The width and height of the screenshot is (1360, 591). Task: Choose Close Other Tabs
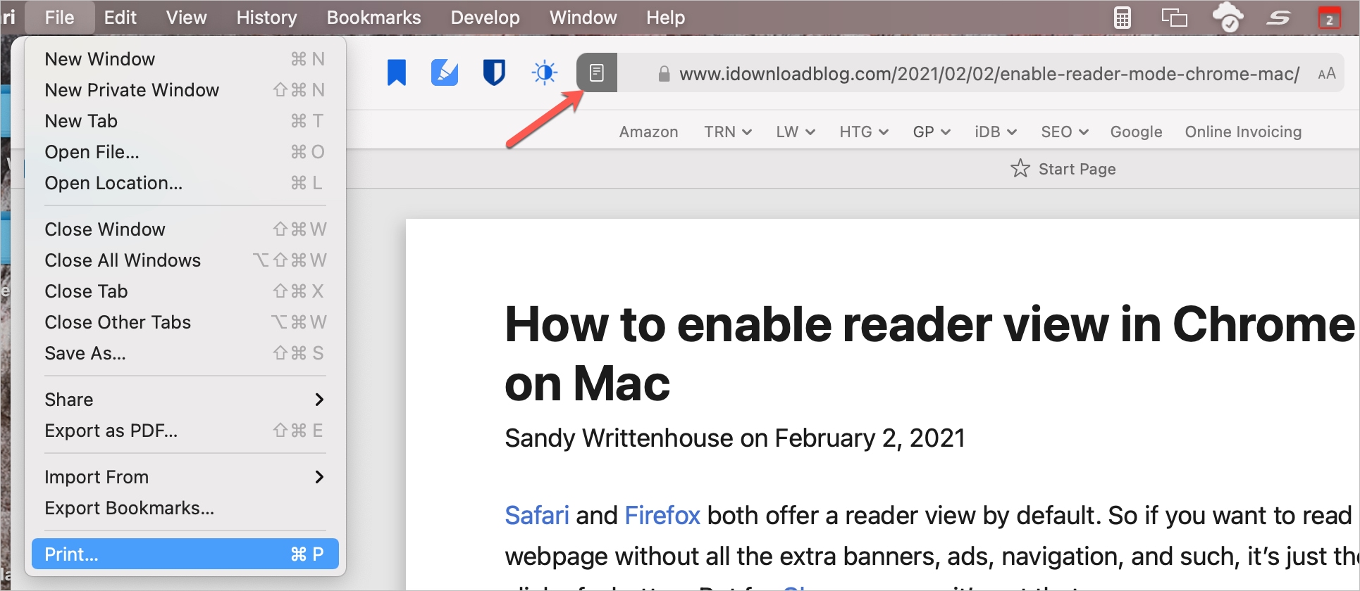185,322
